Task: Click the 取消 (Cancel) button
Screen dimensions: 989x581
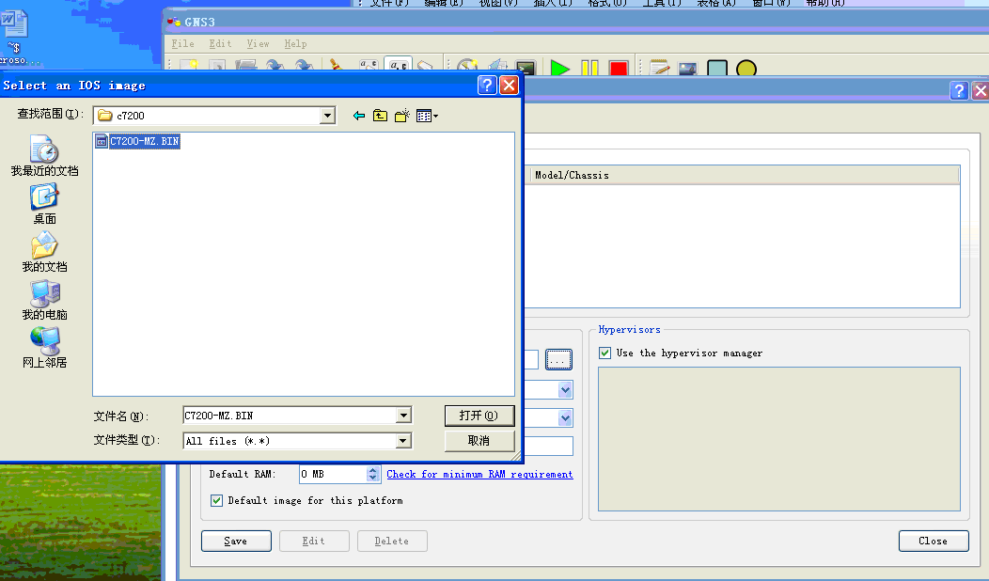Action: click(479, 440)
